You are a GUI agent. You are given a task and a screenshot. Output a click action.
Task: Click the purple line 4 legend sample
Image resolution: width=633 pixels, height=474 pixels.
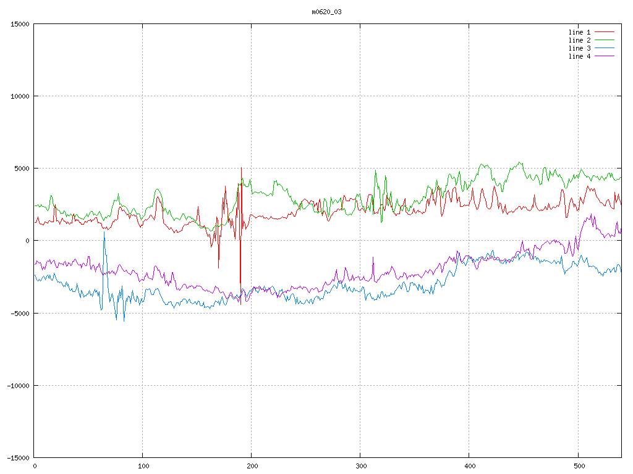[x=605, y=56]
